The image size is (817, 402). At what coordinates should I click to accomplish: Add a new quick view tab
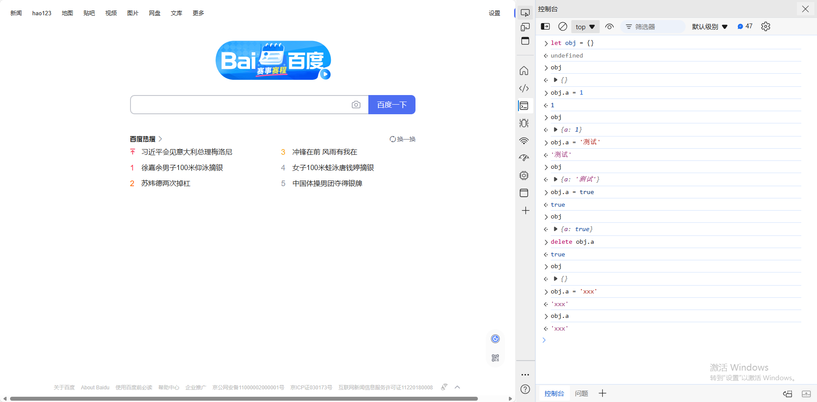603,393
